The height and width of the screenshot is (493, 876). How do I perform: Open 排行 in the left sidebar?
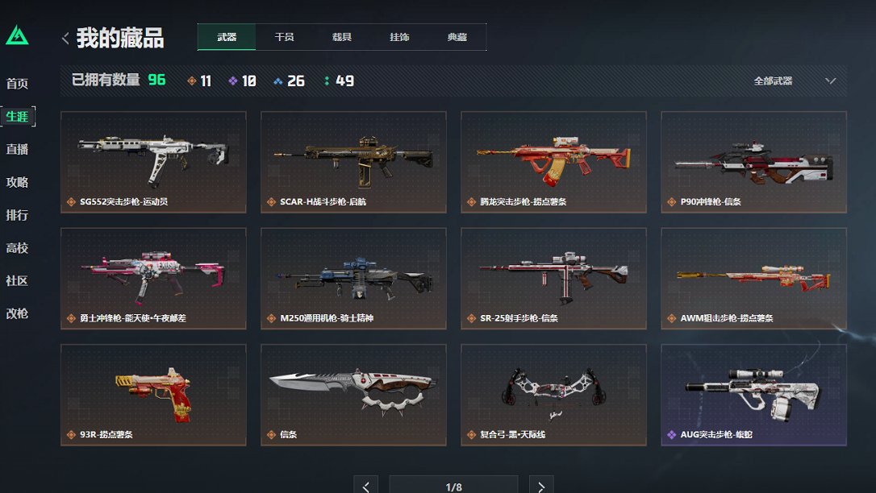tap(17, 215)
